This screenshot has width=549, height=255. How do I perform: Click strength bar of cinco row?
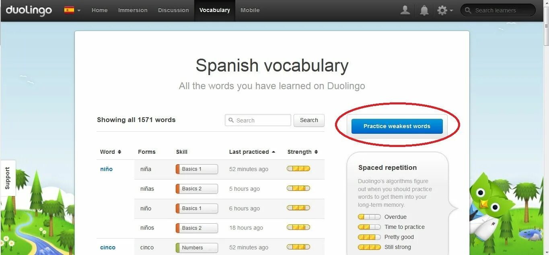(x=298, y=247)
